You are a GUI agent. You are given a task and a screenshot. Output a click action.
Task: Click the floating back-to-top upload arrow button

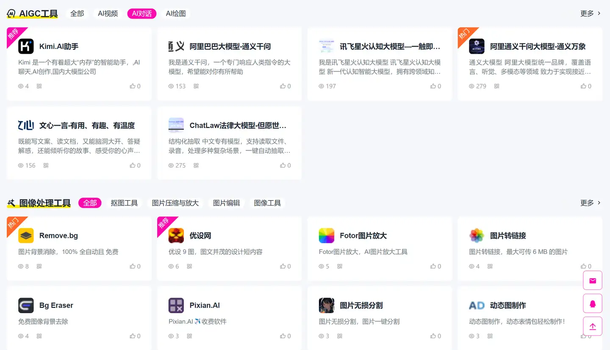593,326
